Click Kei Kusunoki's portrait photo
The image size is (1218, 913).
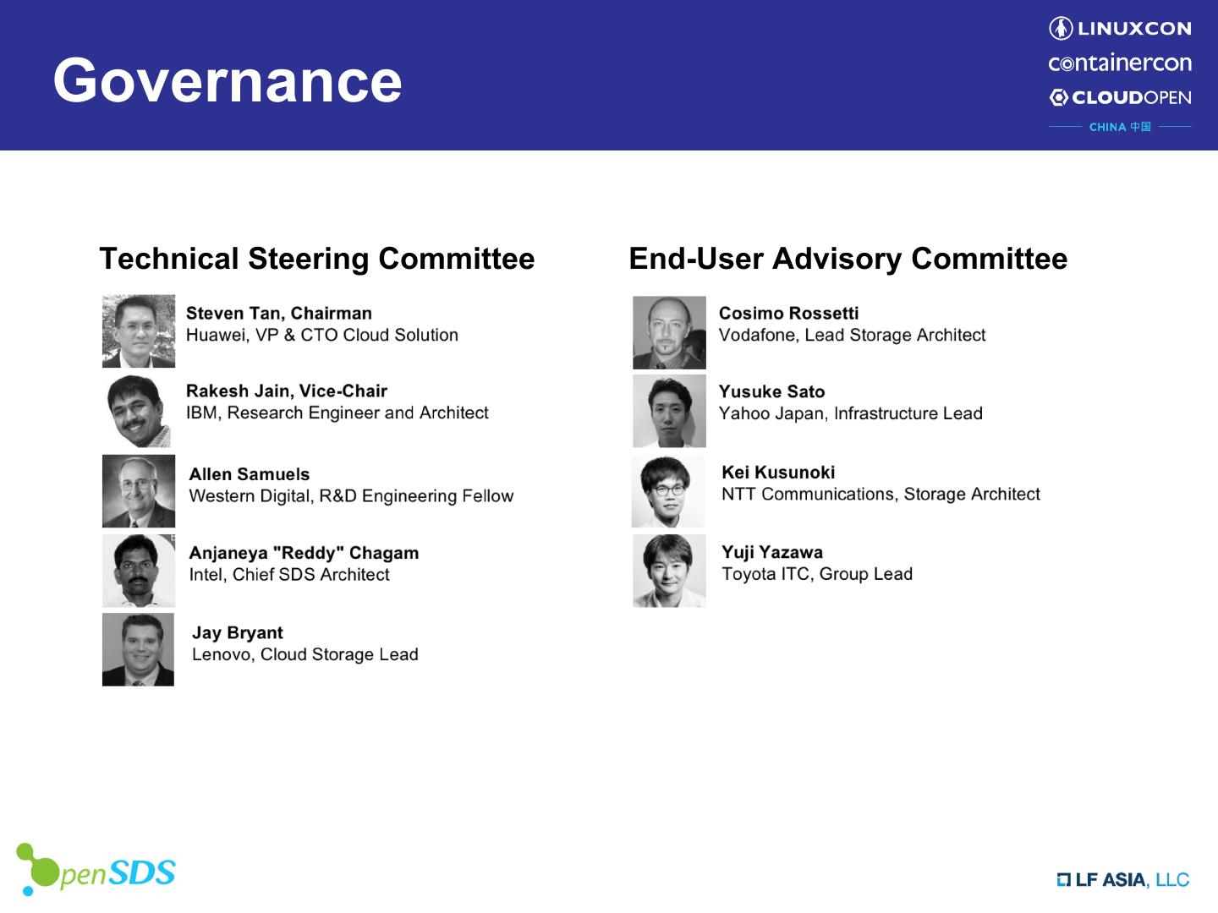tap(668, 491)
